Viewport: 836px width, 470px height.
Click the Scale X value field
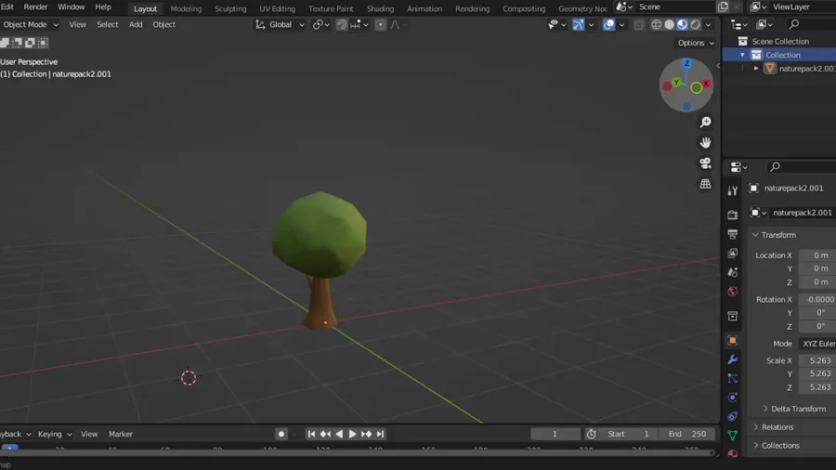point(817,360)
